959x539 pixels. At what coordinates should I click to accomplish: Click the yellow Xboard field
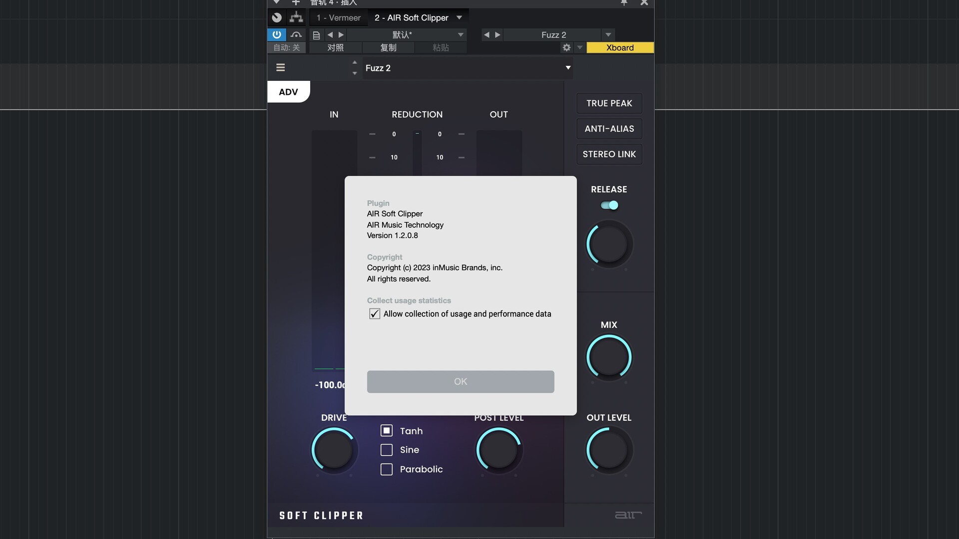pyautogui.click(x=620, y=47)
